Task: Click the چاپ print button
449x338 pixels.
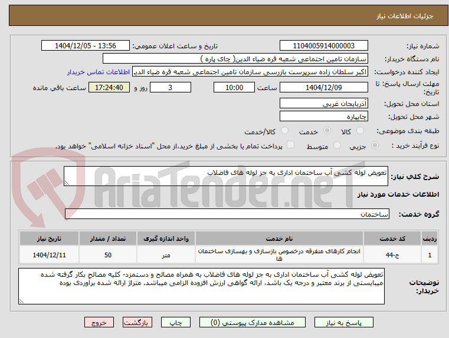Action: pyautogui.click(x=176, y=322)
